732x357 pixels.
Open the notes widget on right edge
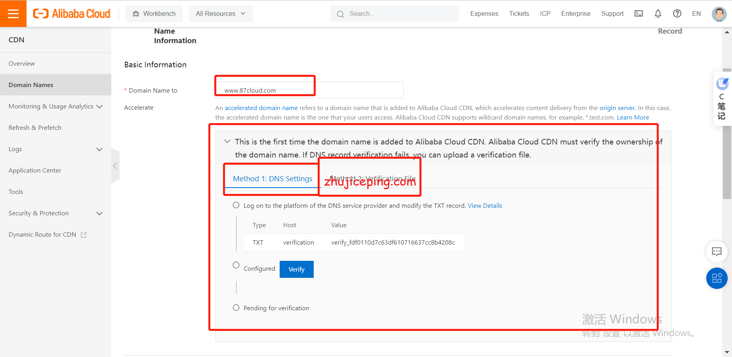coord(722,99)
